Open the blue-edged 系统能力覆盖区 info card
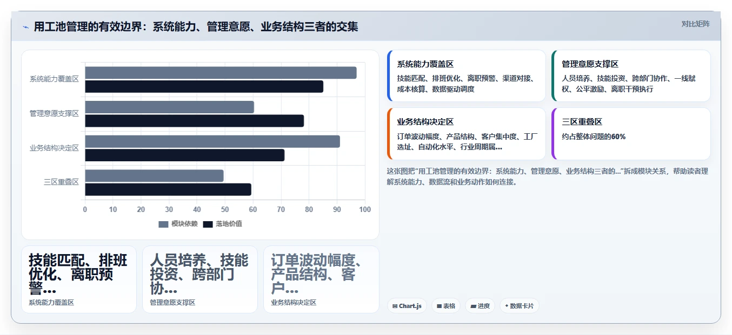The image size is (732, 335). click(x=467, y=76)
